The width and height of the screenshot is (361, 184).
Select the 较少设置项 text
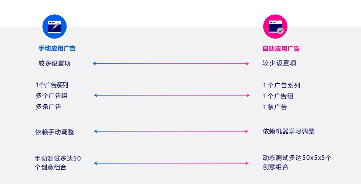pyautogui.click(x=279, y=63)
